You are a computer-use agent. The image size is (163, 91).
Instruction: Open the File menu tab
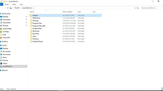[2, 4]
